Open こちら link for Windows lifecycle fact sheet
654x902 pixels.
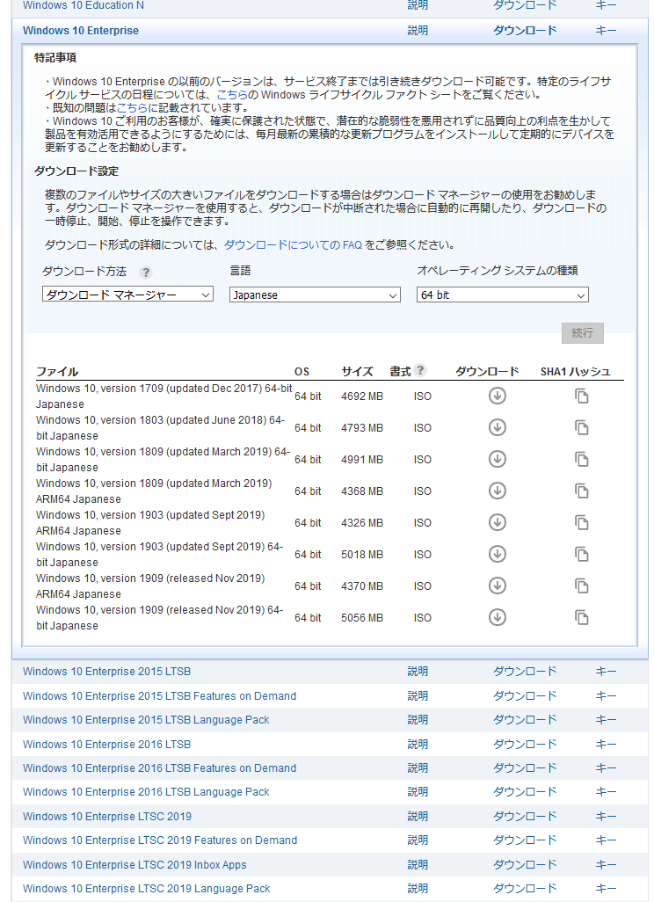[232, 94]
